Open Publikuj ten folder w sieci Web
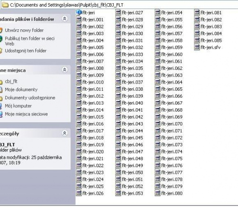The height and width of the screenshot is (208, 238). pos(30,41)
